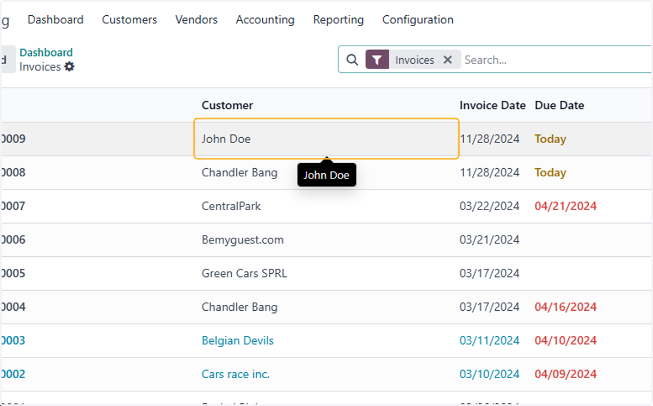
Task: Click the due date 04/09/2024
Action: click(x=565, y=374)
